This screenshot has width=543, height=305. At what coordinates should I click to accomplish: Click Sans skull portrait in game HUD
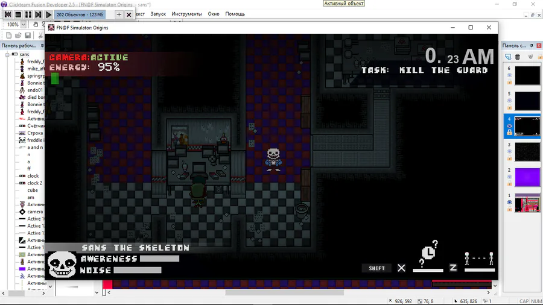[x=62, y=265]
